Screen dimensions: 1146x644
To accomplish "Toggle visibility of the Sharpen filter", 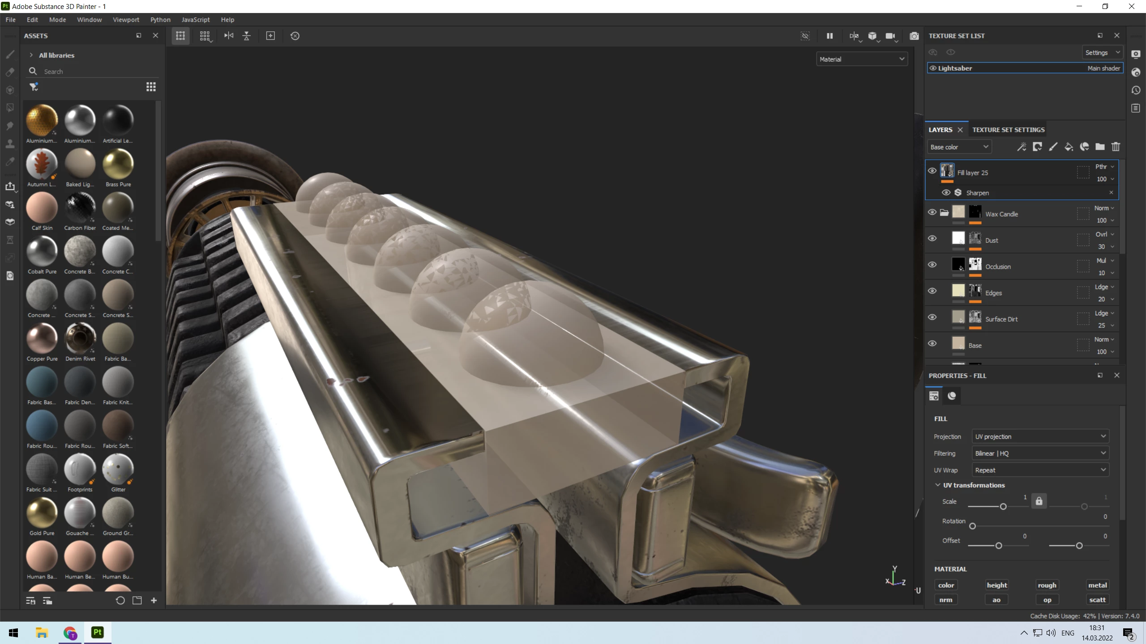I will pos(945,193).
